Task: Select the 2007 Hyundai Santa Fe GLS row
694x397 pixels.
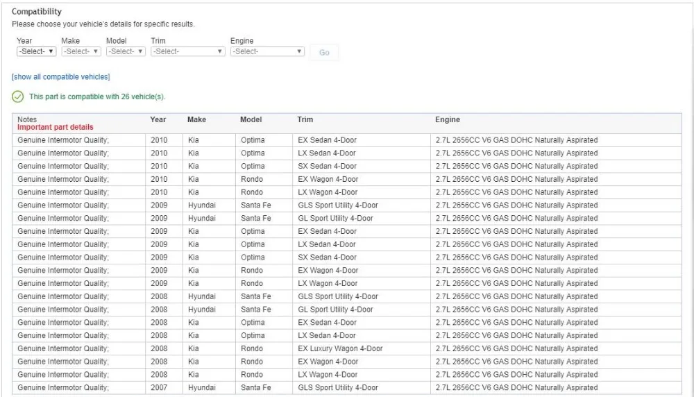Action: (347, 387)
